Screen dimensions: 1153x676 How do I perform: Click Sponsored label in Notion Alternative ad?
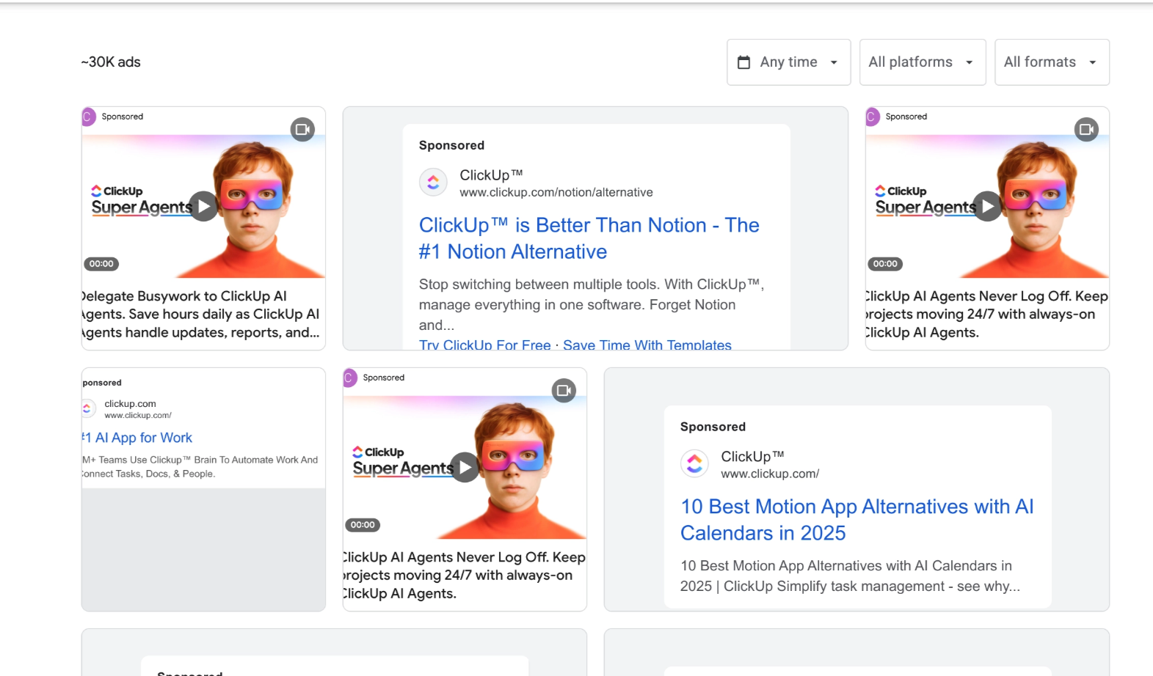click(x=451, y=145)
